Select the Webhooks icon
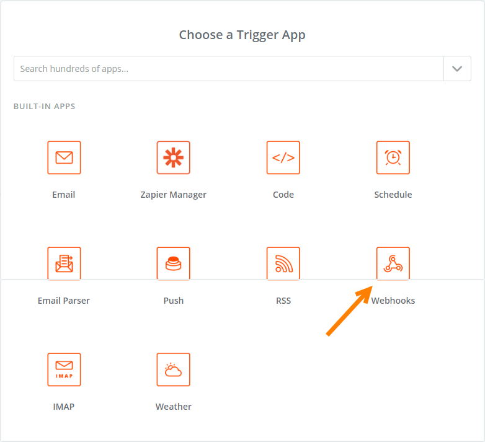485x442 pixels. click(x=393, y=263)
